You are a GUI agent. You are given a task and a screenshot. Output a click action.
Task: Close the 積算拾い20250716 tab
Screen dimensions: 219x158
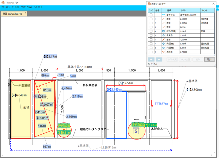[25, 13]
